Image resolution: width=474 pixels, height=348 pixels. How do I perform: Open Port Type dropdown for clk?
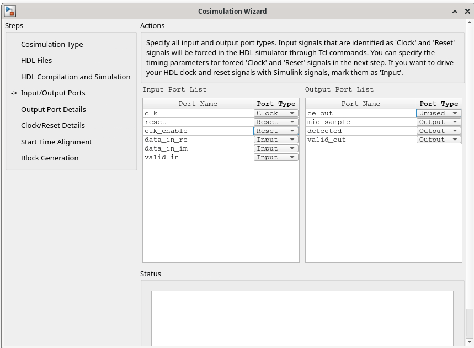coord(275,113)
